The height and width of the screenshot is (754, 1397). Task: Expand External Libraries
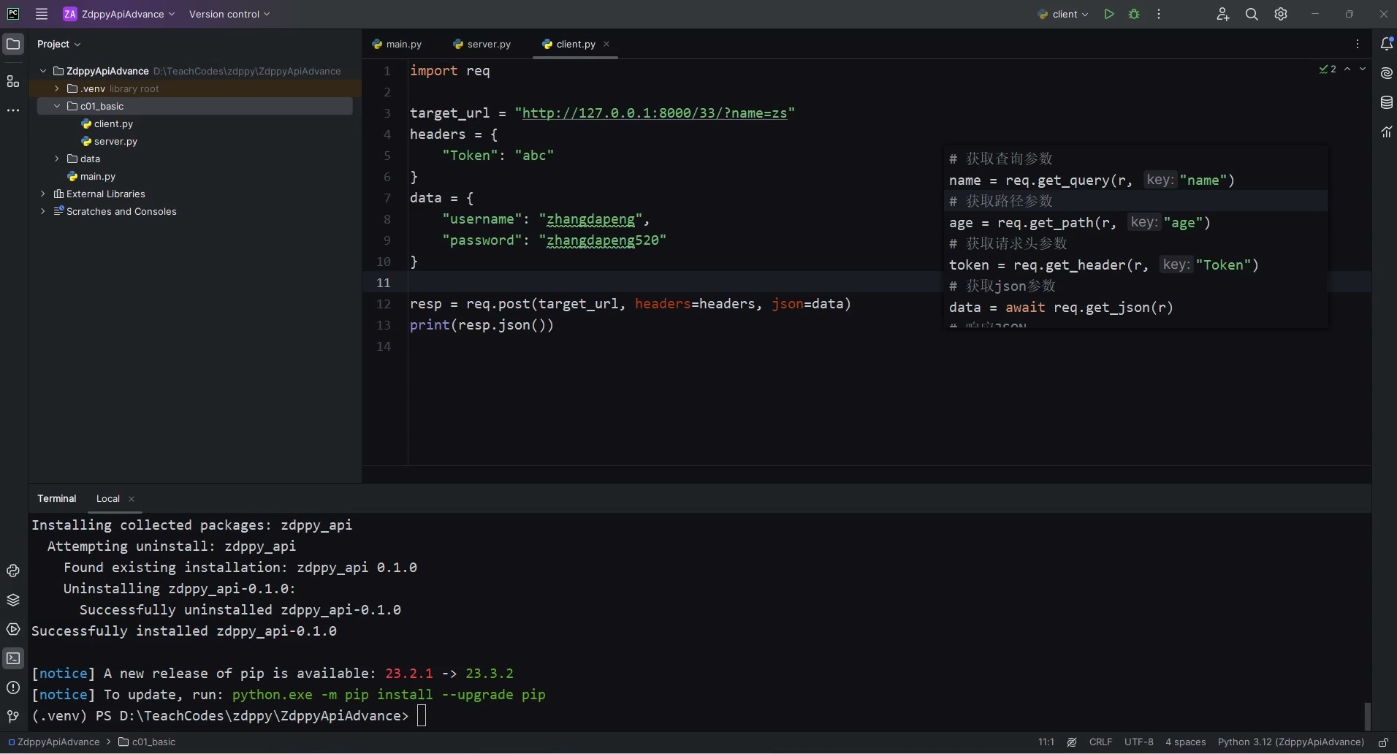click(43, 194)
